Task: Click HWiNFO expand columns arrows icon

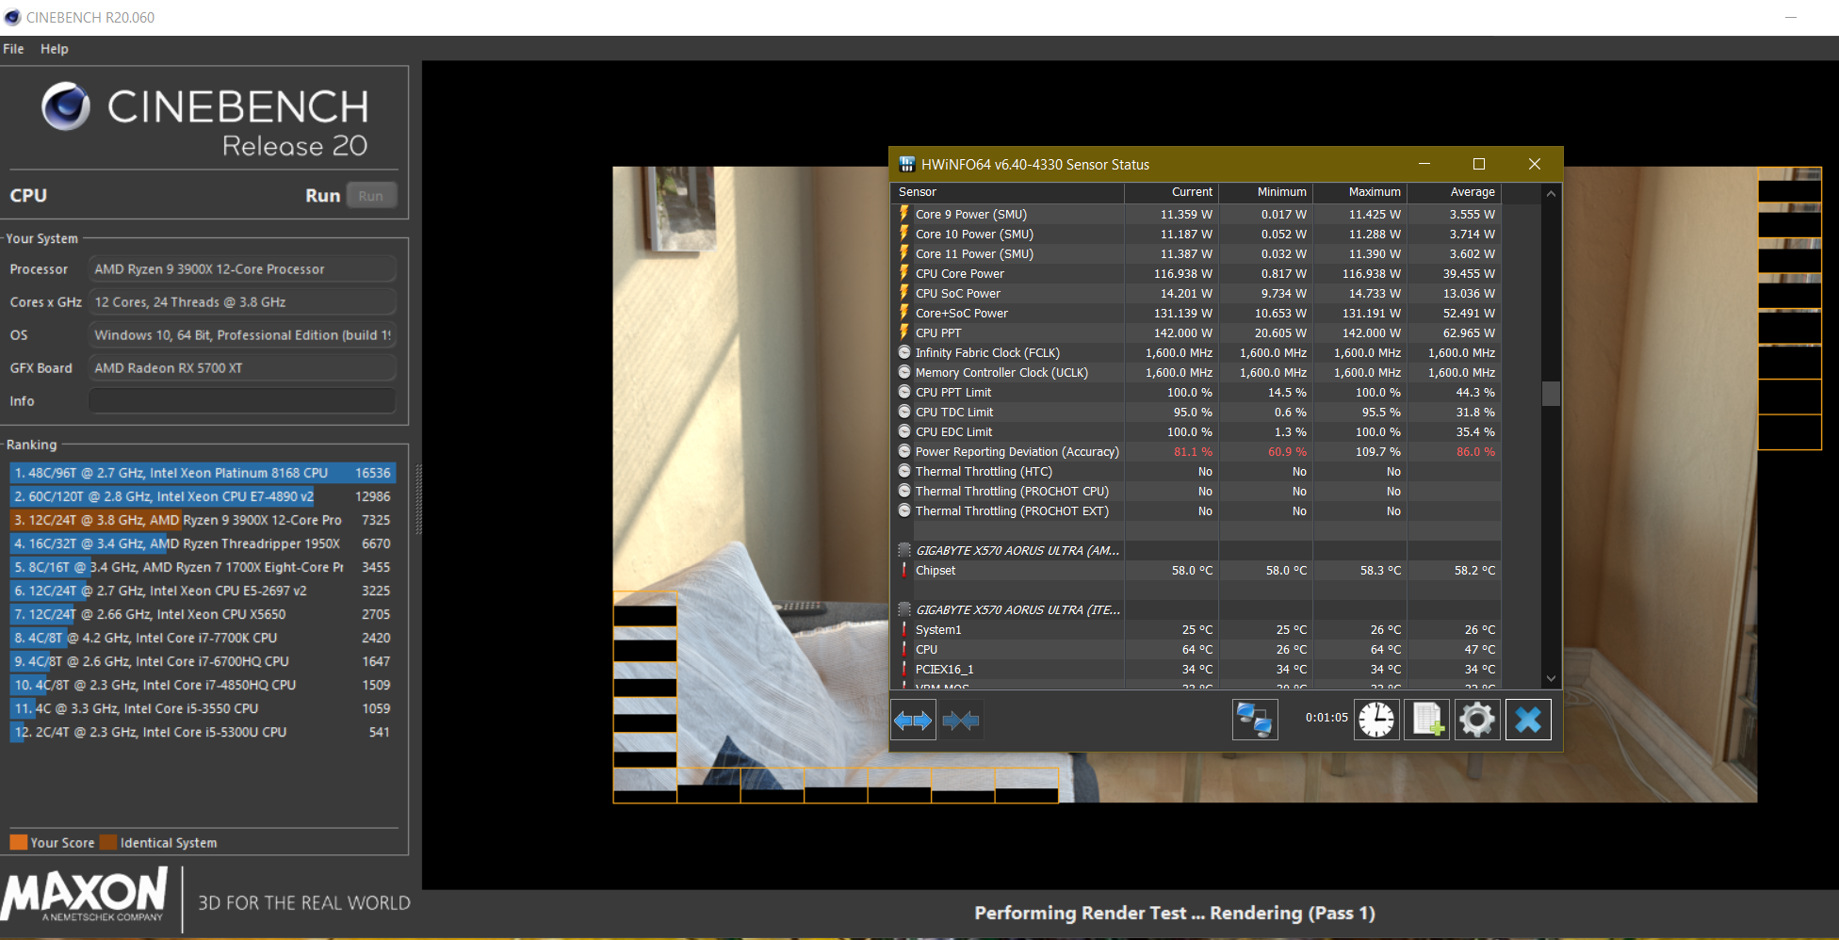Action: coord(913,721)
